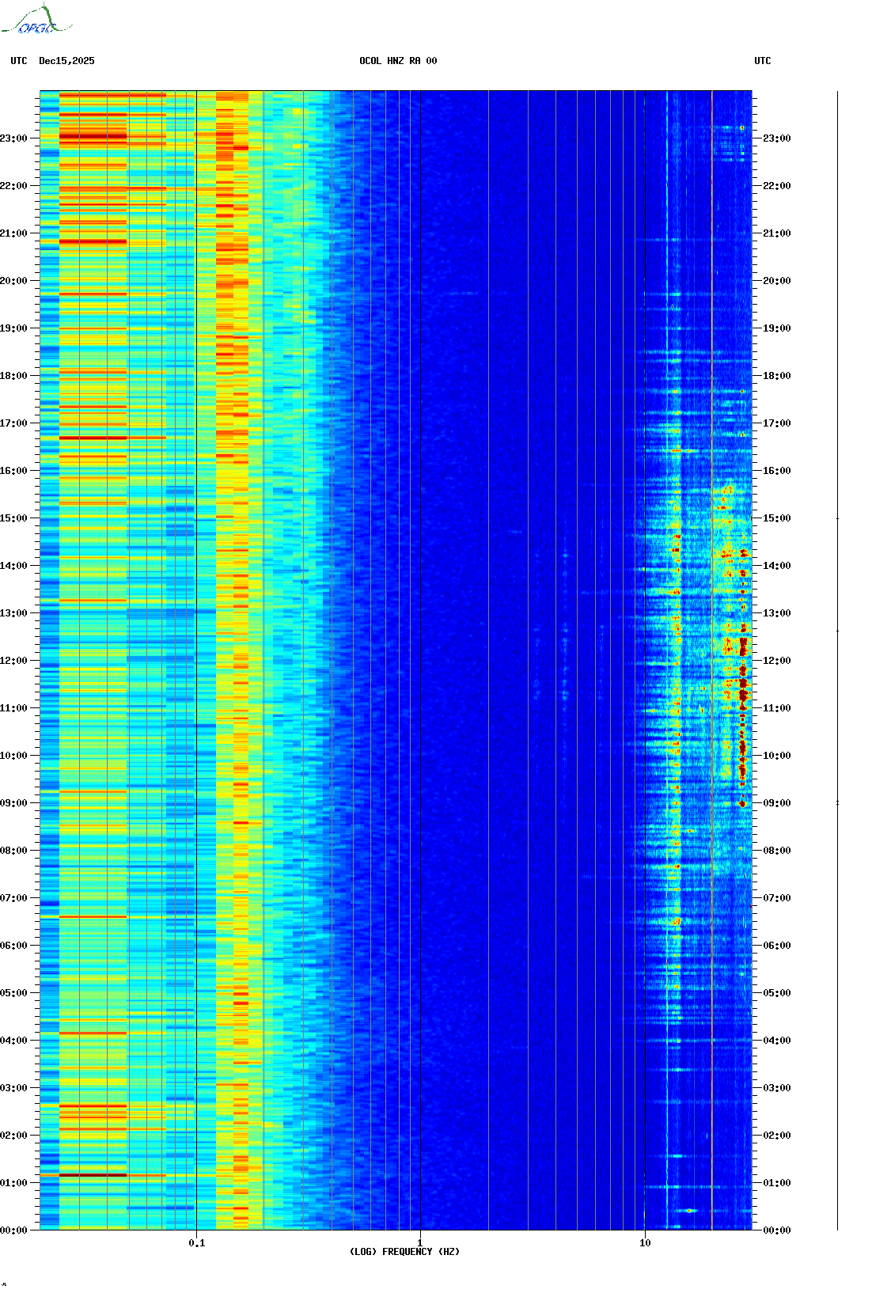
Task: Select the '00:00' label on the left axis
Action: [13, 1230]
